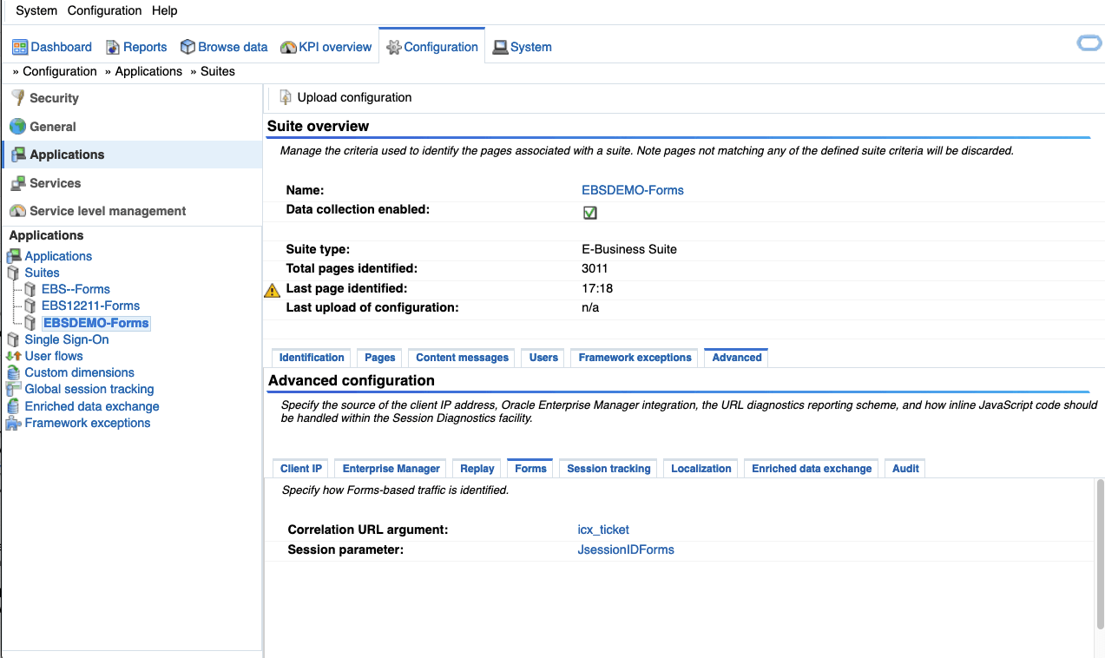Select EBSDEMO-Forms in the suites tree
Image resolution: width=1105 pixels, height=658 pixels.
click(96, 323)
